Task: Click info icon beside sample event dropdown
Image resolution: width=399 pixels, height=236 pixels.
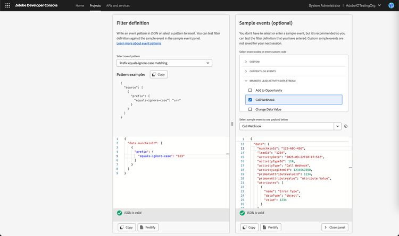Action: [346, 126]
